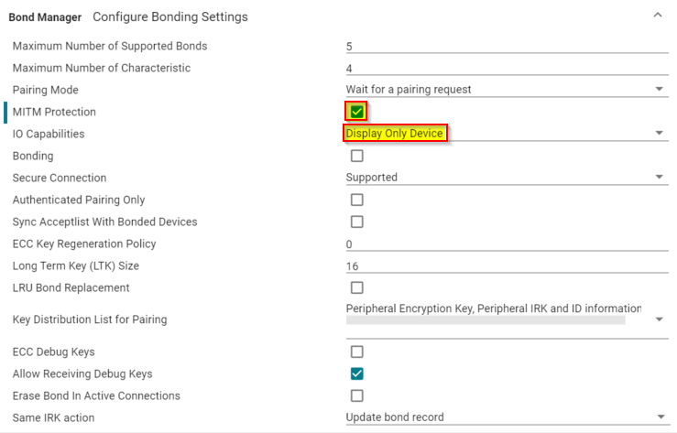The image size is (677, 433).
Task: Open the IO Capabilities dropdown arrow
Action: 660,134
